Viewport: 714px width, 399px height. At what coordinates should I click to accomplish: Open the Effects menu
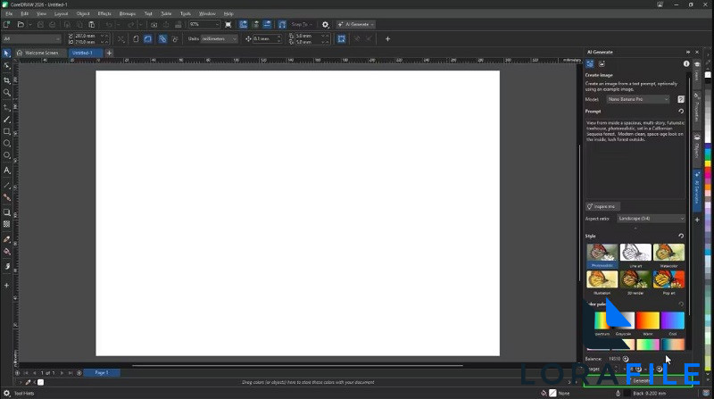[104, 13]
